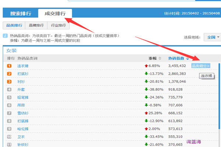This screenshot has height=147, width=221.
Task: Click the green down arrow next to -21.60%
Action: coord(146,144)
